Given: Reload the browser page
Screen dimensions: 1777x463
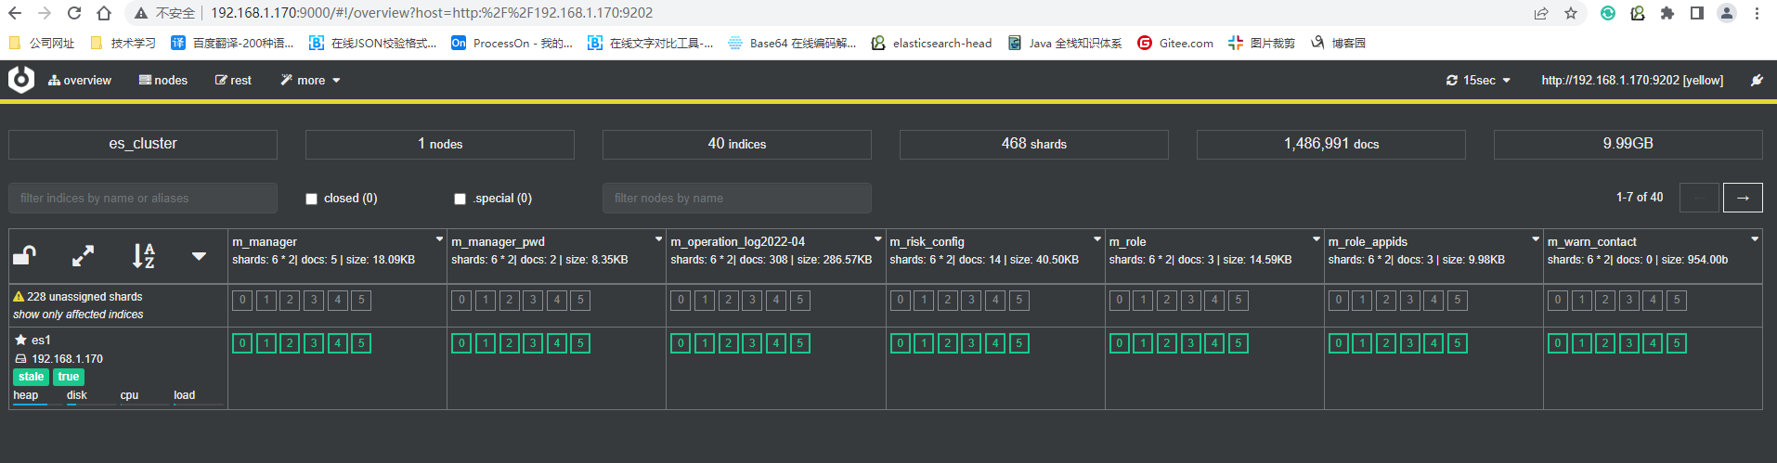Looking at the screenshot, I should coord(74,13).
